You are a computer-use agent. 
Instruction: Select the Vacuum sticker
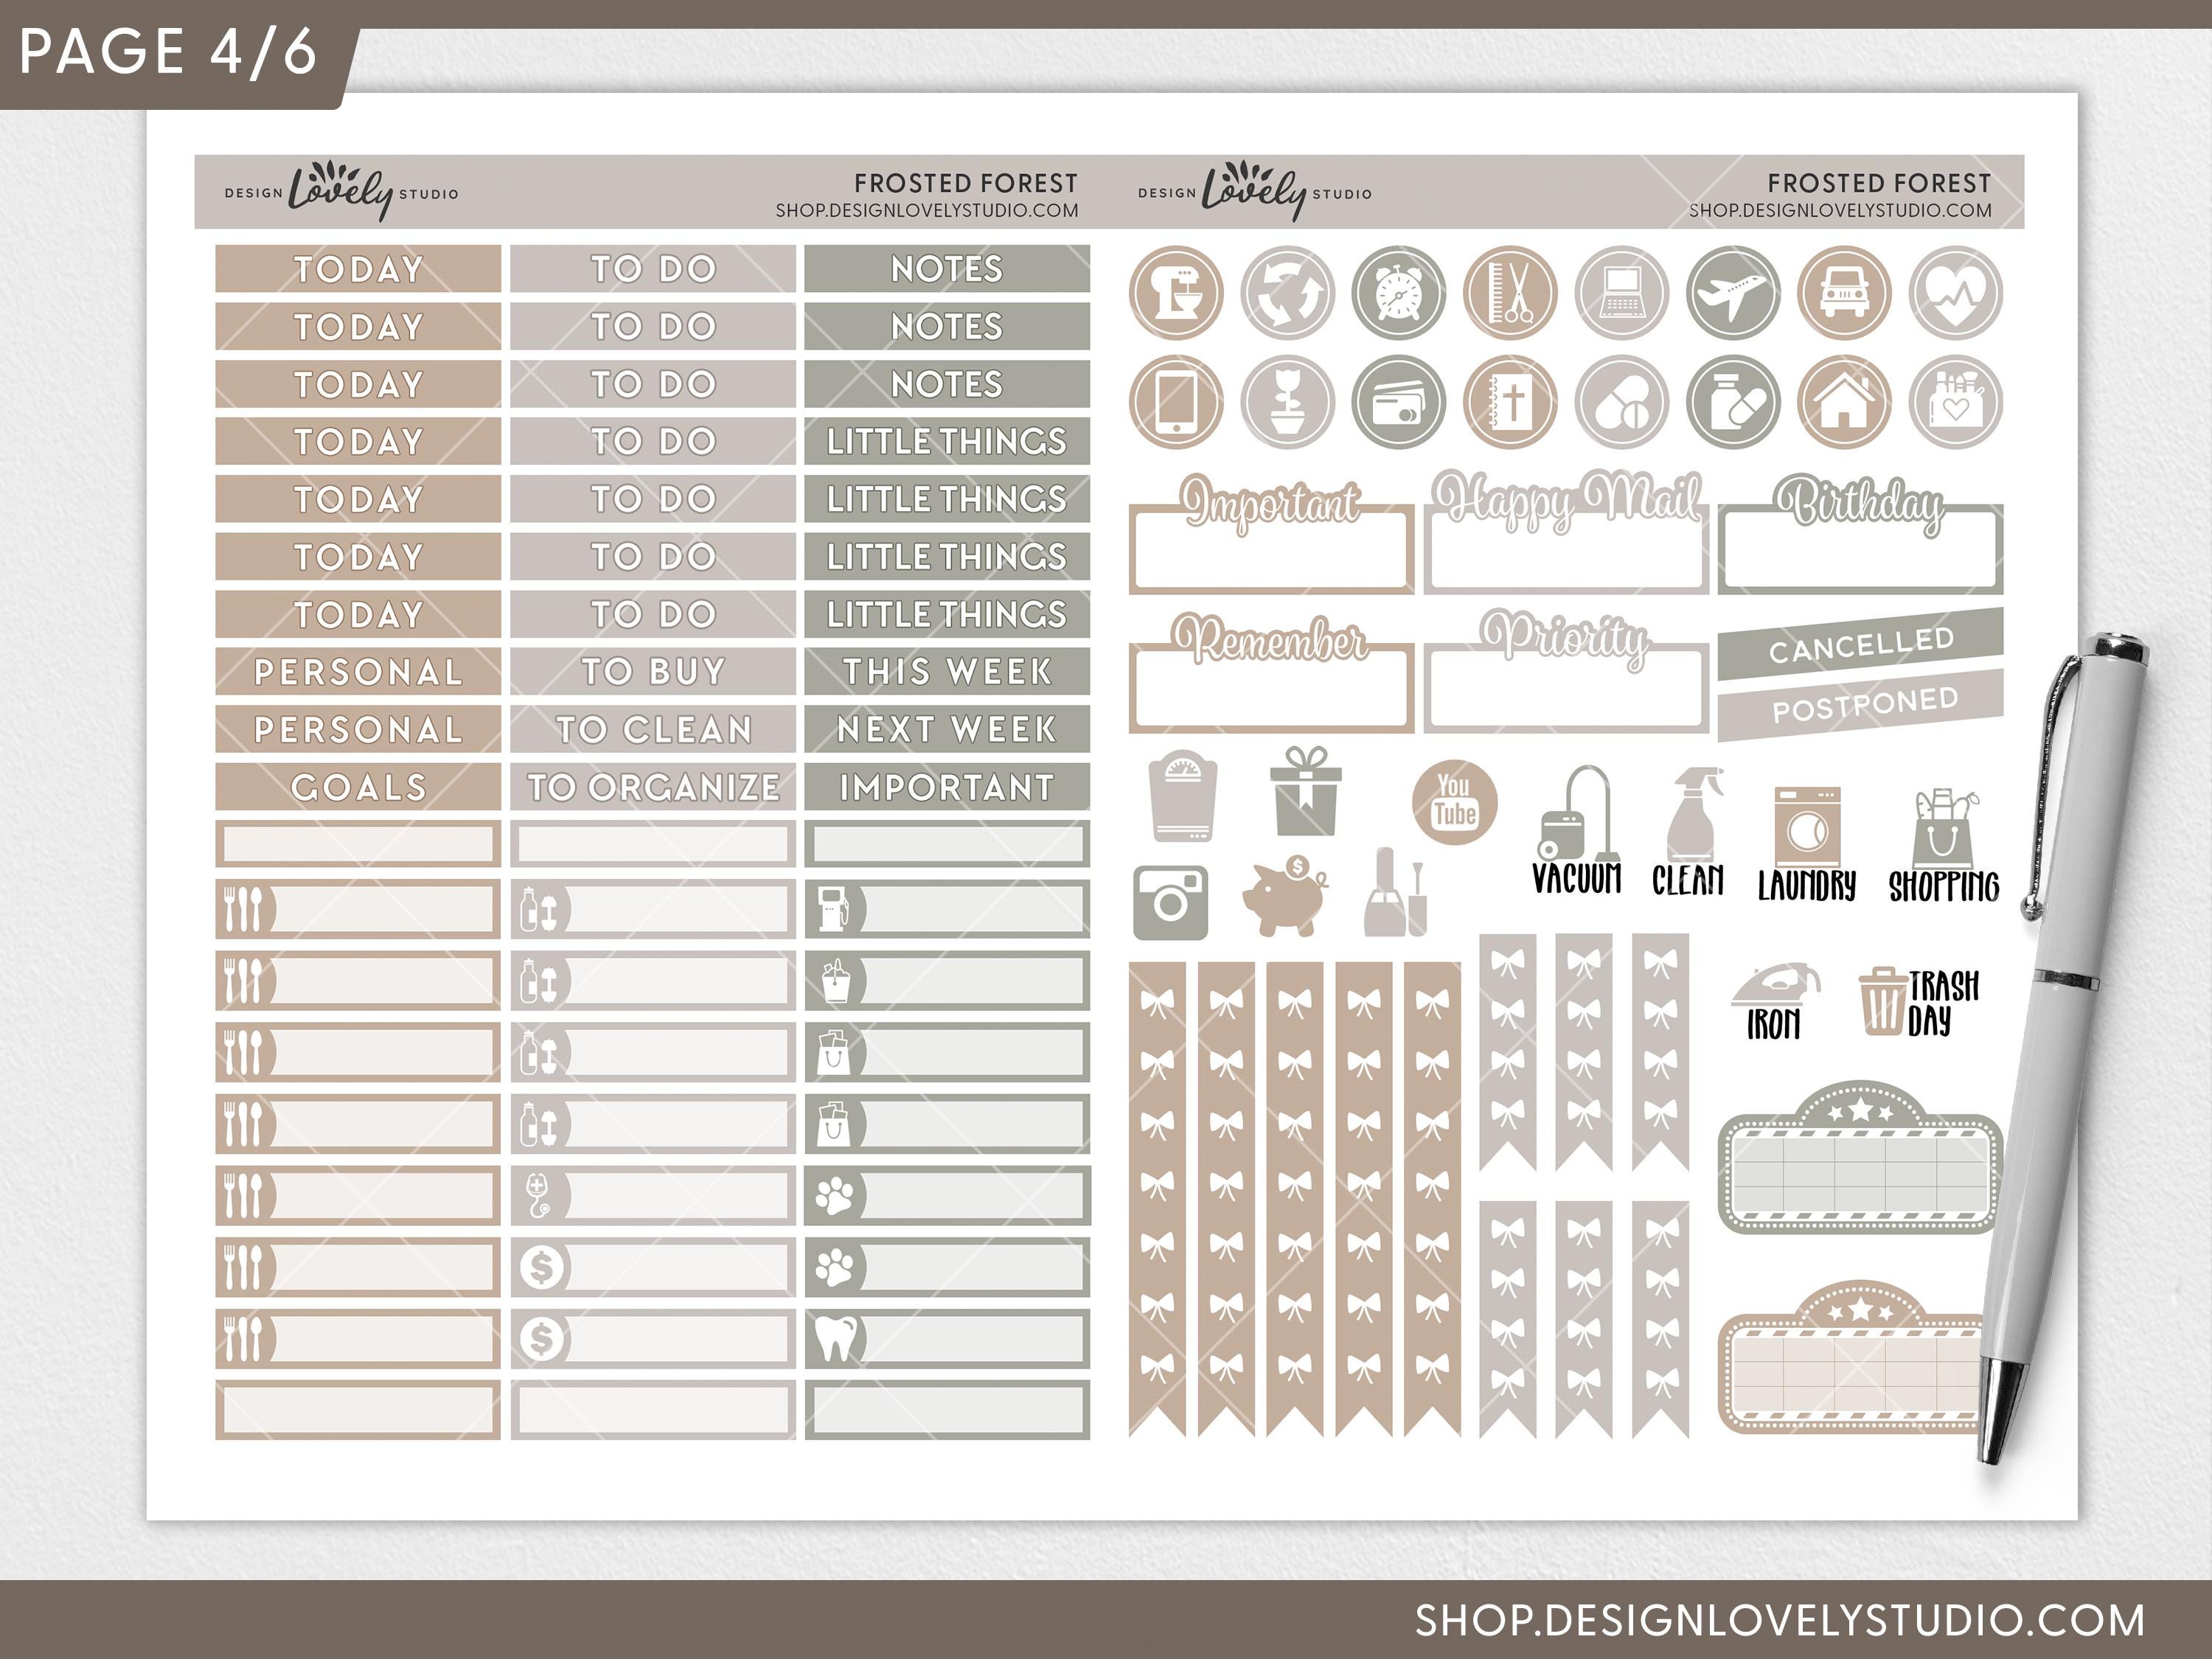[1577, 830]
